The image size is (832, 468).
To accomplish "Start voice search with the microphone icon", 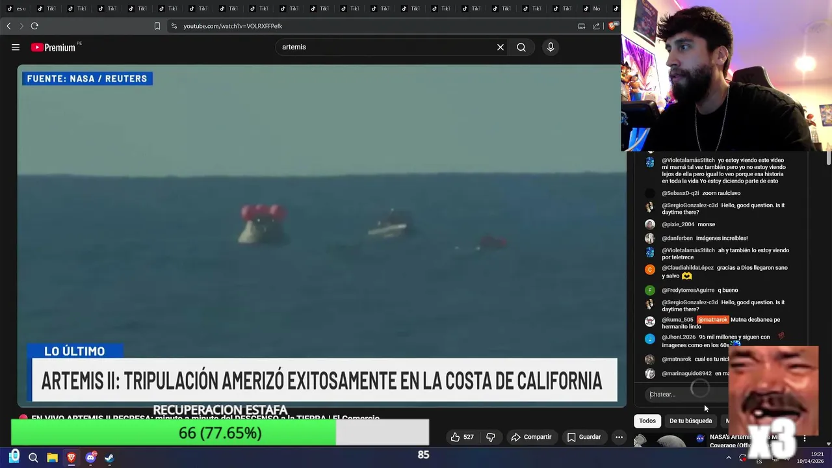I will coord(551,47).
